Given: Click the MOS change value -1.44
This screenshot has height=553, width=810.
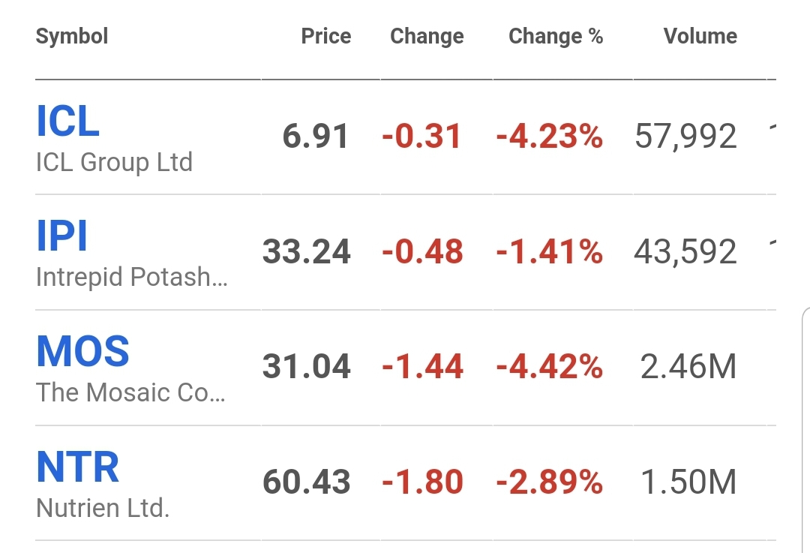Looking at the screenshot, I should pos(422,367).
